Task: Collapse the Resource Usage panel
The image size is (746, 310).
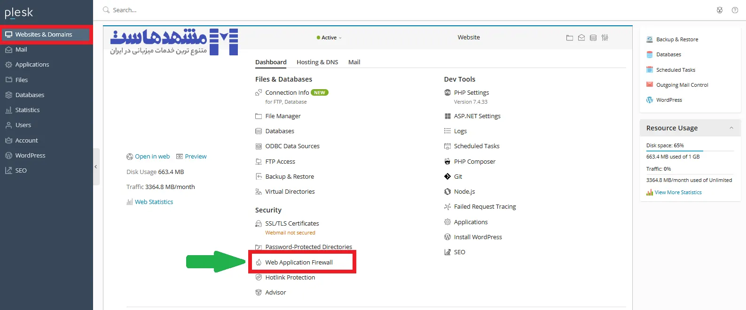Action: (731, 128)
